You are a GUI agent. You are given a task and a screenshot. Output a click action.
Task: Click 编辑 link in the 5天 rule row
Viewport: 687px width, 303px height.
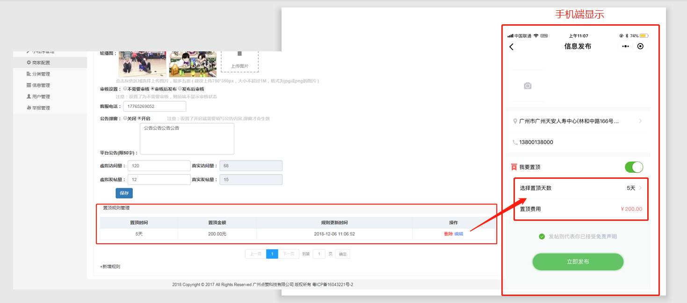[x=459, y=234]
